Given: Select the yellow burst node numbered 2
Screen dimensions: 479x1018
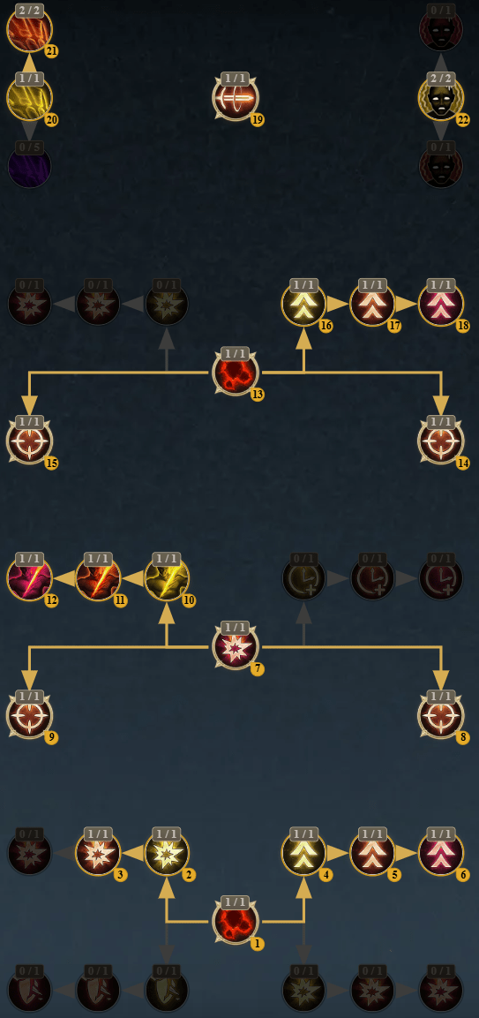Looking at the screenshot, I should pos(167,853).
